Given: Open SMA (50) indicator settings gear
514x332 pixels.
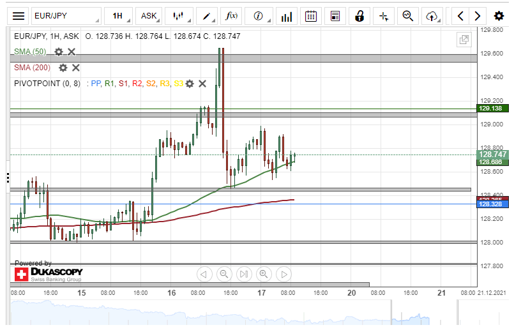Looking at the screenshot, I should (59, 52).
